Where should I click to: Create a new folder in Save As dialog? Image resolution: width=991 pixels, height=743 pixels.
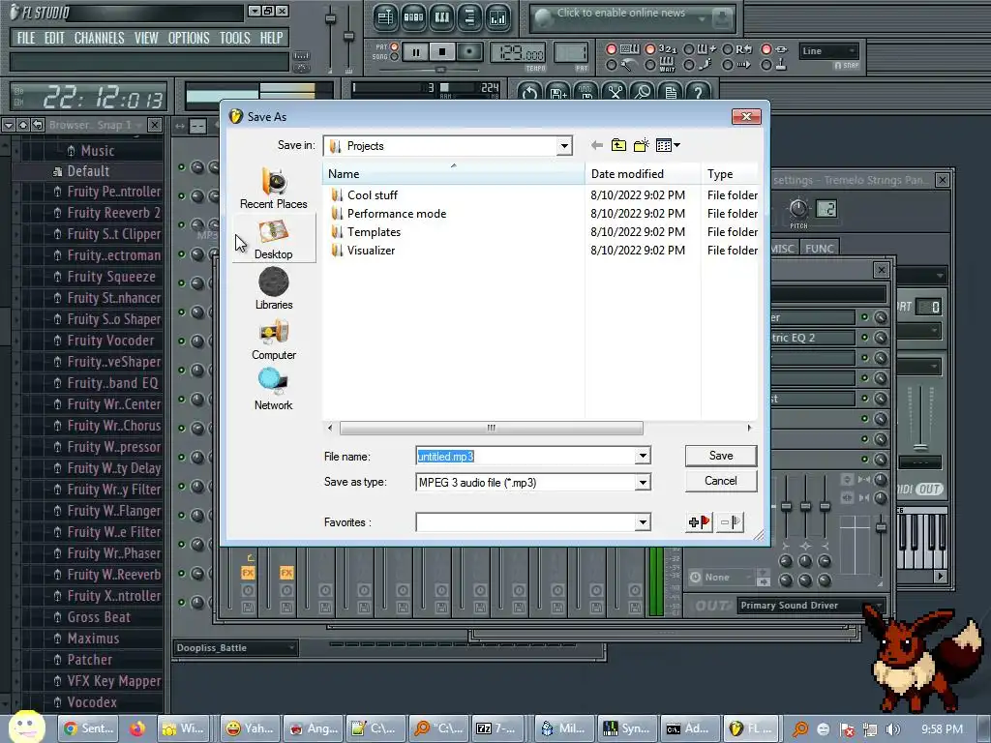pyautogui.click(x=642, y=145)
